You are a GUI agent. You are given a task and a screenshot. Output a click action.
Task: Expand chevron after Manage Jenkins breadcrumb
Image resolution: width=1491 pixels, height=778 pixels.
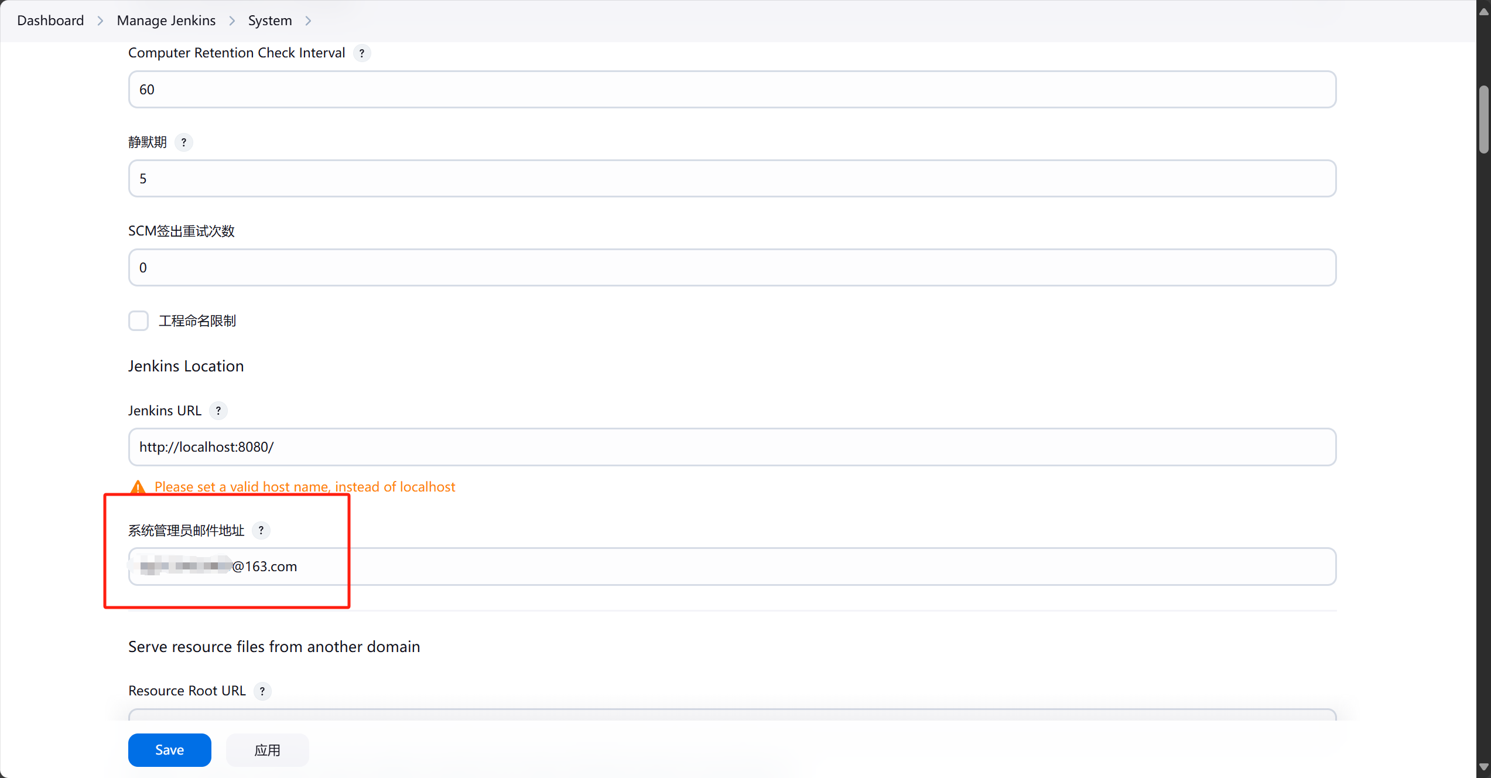pos(232,21)
